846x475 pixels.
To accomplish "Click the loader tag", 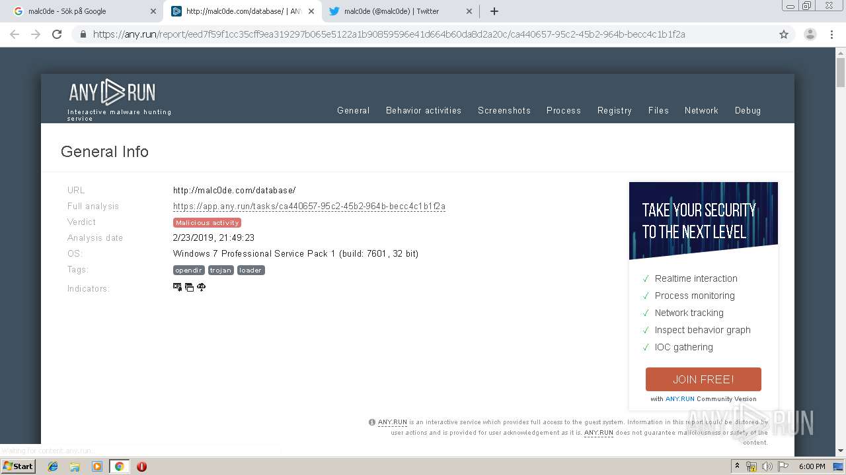I will 250,270.
